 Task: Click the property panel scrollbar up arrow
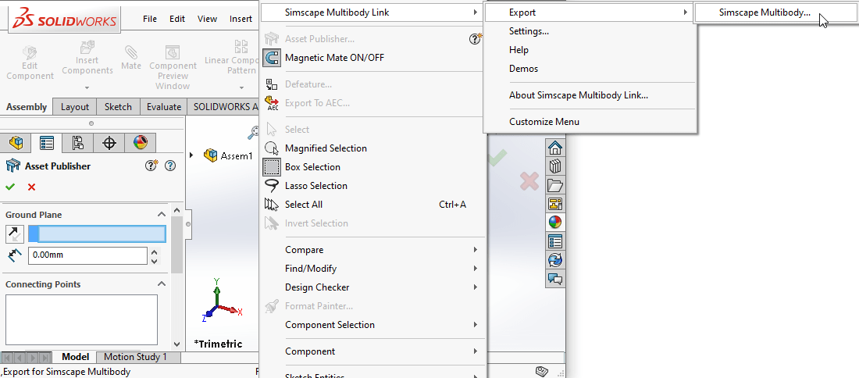(x=176, y=210)
